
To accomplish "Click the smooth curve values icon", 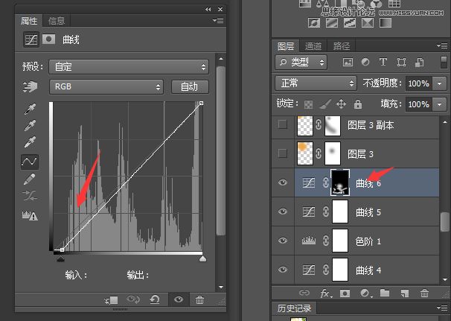I will pos(30,195).
